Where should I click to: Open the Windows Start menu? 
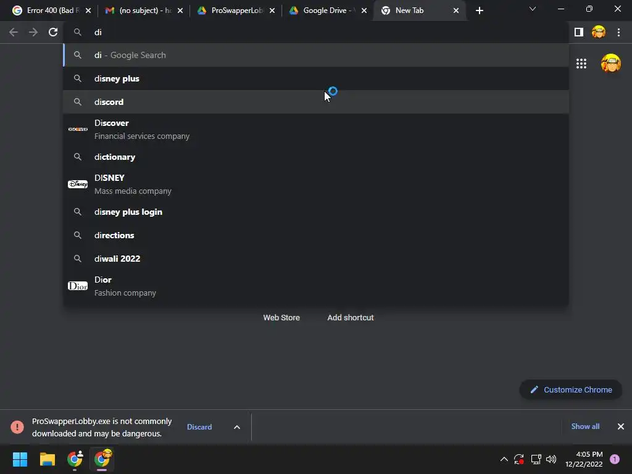tap(20, 459)
